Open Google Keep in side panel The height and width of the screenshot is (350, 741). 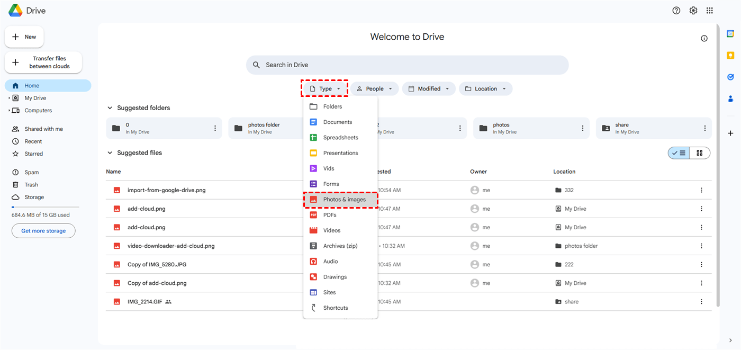point(730,56)
